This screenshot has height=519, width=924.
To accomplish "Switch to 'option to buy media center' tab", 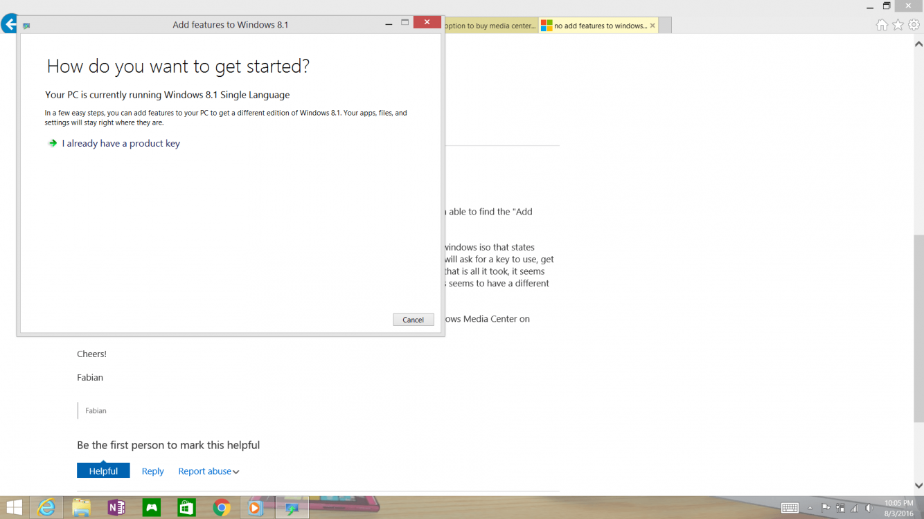I will click(490, 26).
